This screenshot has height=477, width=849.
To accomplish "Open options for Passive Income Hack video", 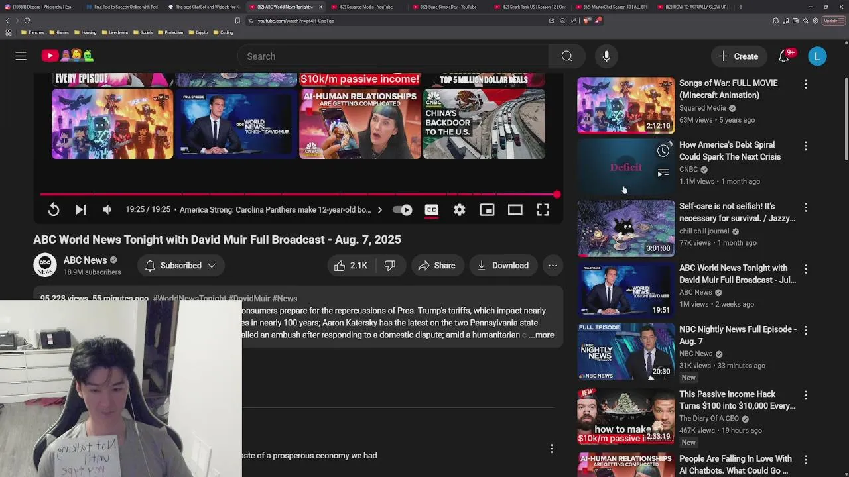I will coord(806,395).
